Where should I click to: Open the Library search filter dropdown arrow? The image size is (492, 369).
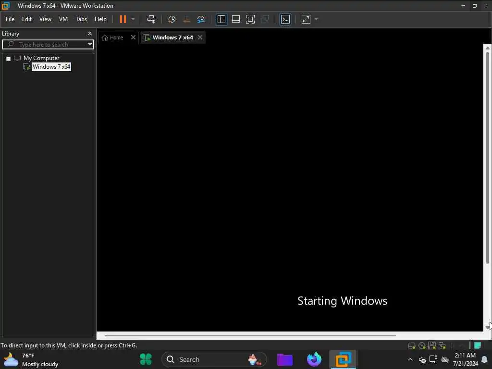point(90,45)
